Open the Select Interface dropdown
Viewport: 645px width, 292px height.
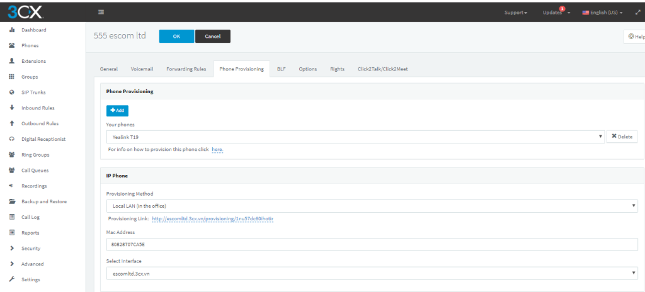(x=372, y=273)
